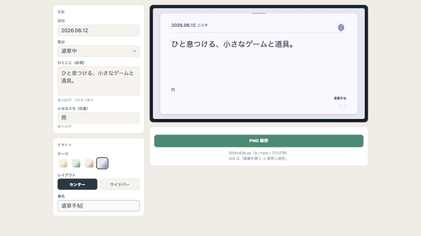421x236 pixels.
Task: Click the short accent bar atop the card
Action: pos(259,13)
